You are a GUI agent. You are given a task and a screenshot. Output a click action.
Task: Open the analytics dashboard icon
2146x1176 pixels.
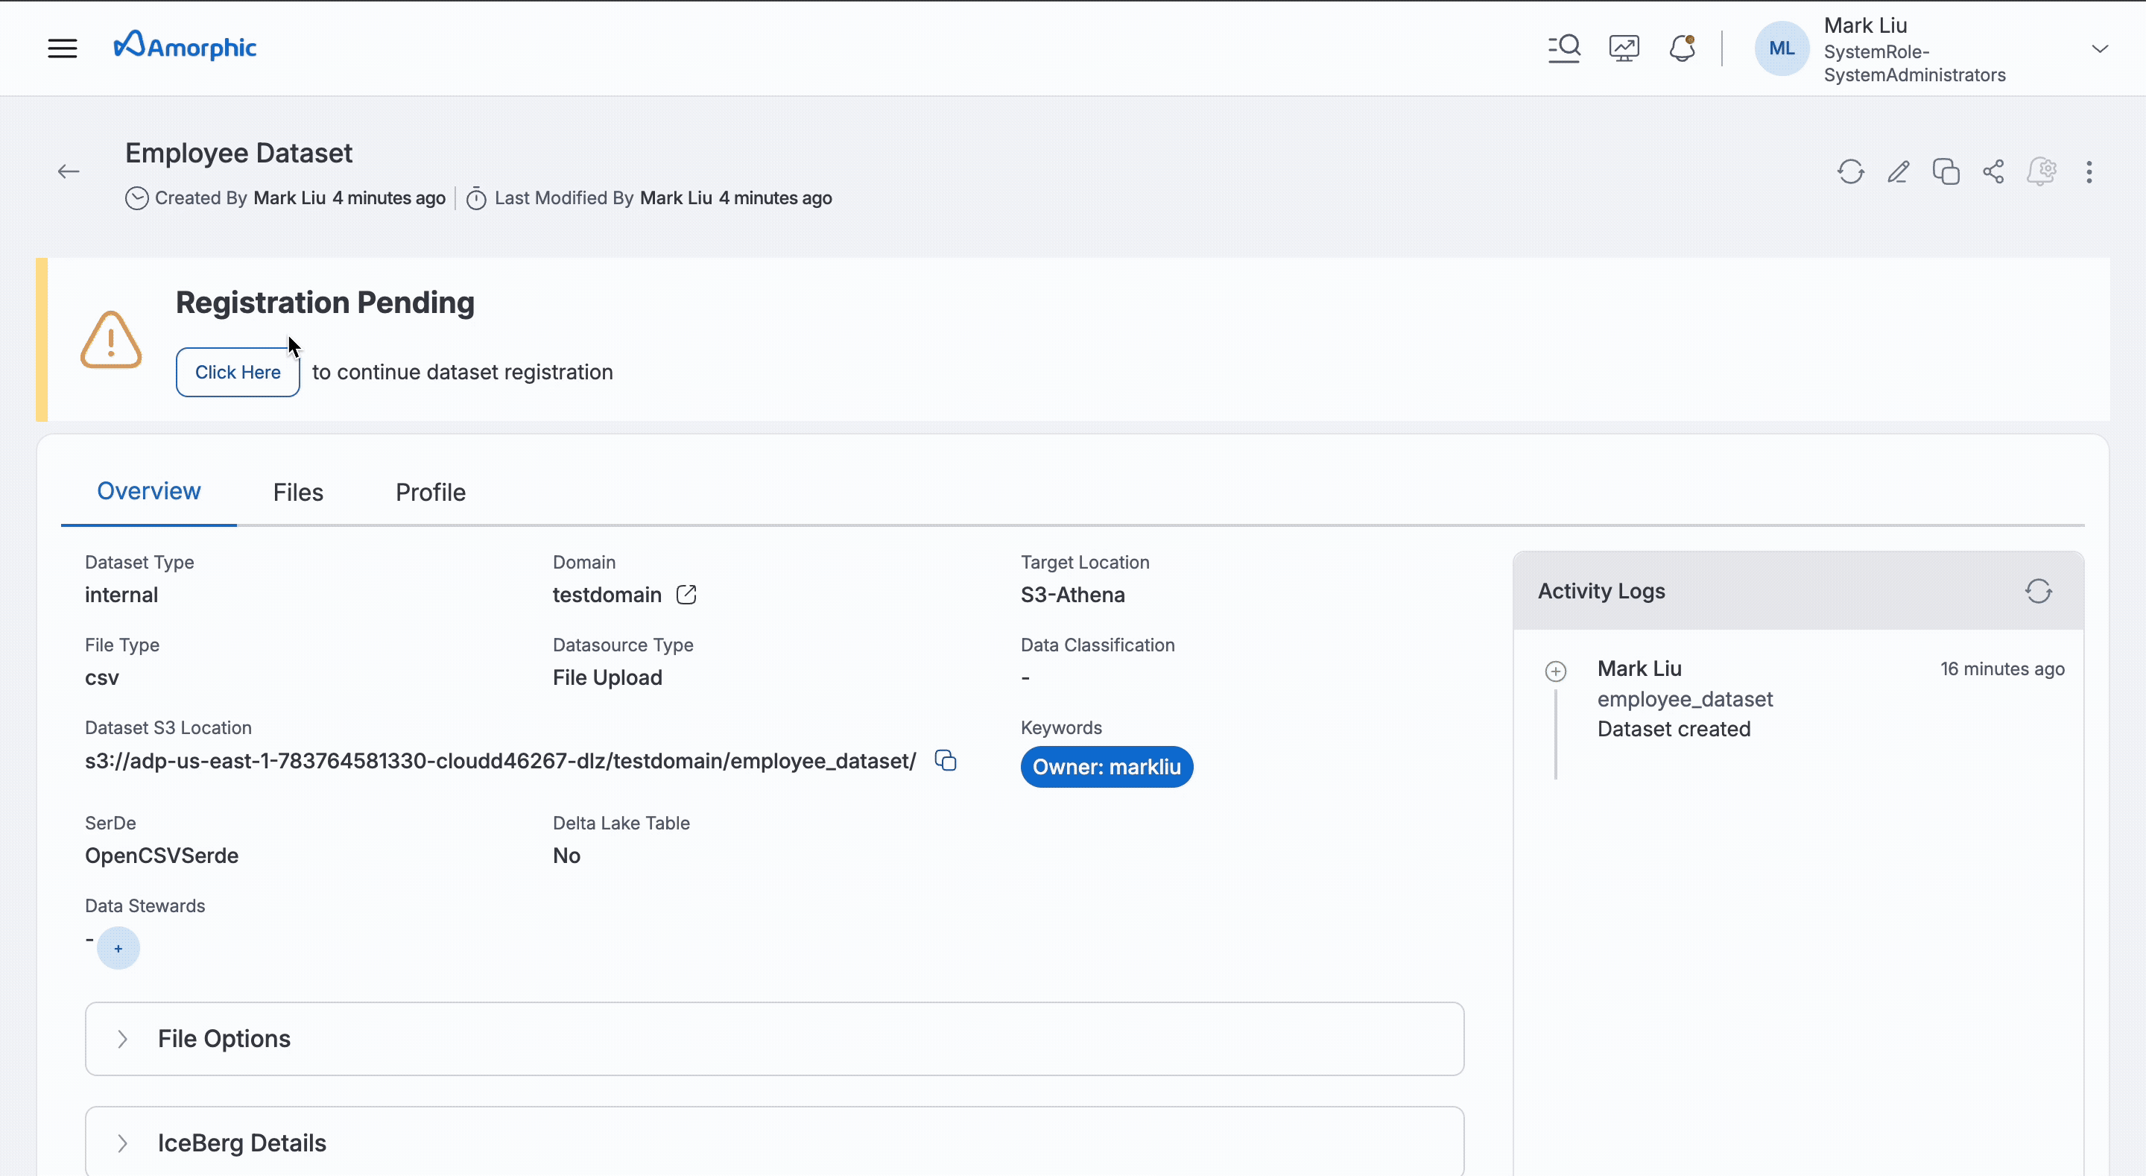point(1623,48)
